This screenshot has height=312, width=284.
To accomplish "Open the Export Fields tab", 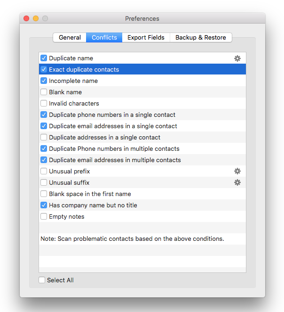I will point(146,38).
